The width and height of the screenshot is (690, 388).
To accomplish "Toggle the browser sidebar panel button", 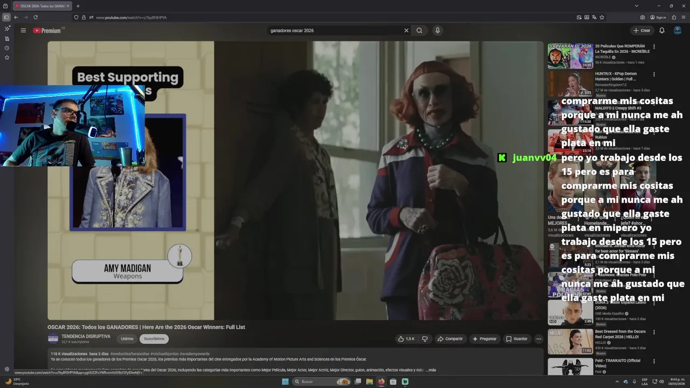I will tap(6, 17).
